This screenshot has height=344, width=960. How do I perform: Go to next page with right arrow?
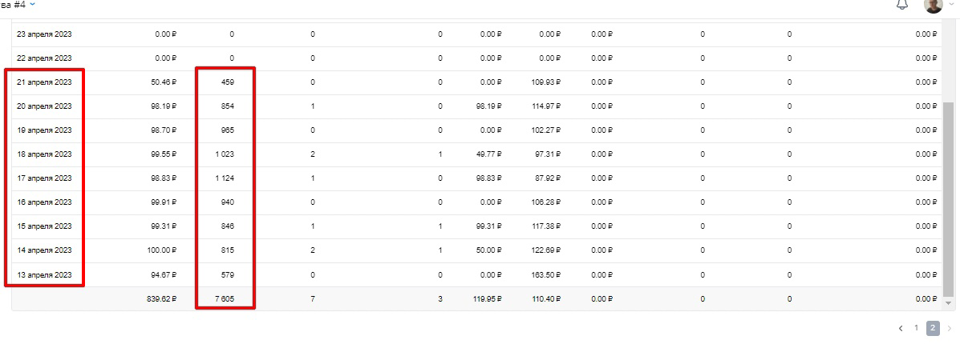(950, 329)
